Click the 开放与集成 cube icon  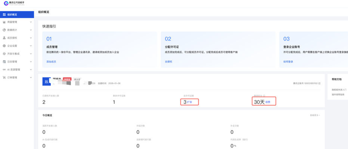[4, 54]
